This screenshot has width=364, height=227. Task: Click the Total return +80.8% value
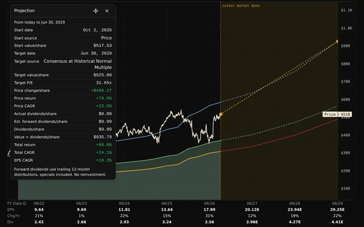[104, 145]
